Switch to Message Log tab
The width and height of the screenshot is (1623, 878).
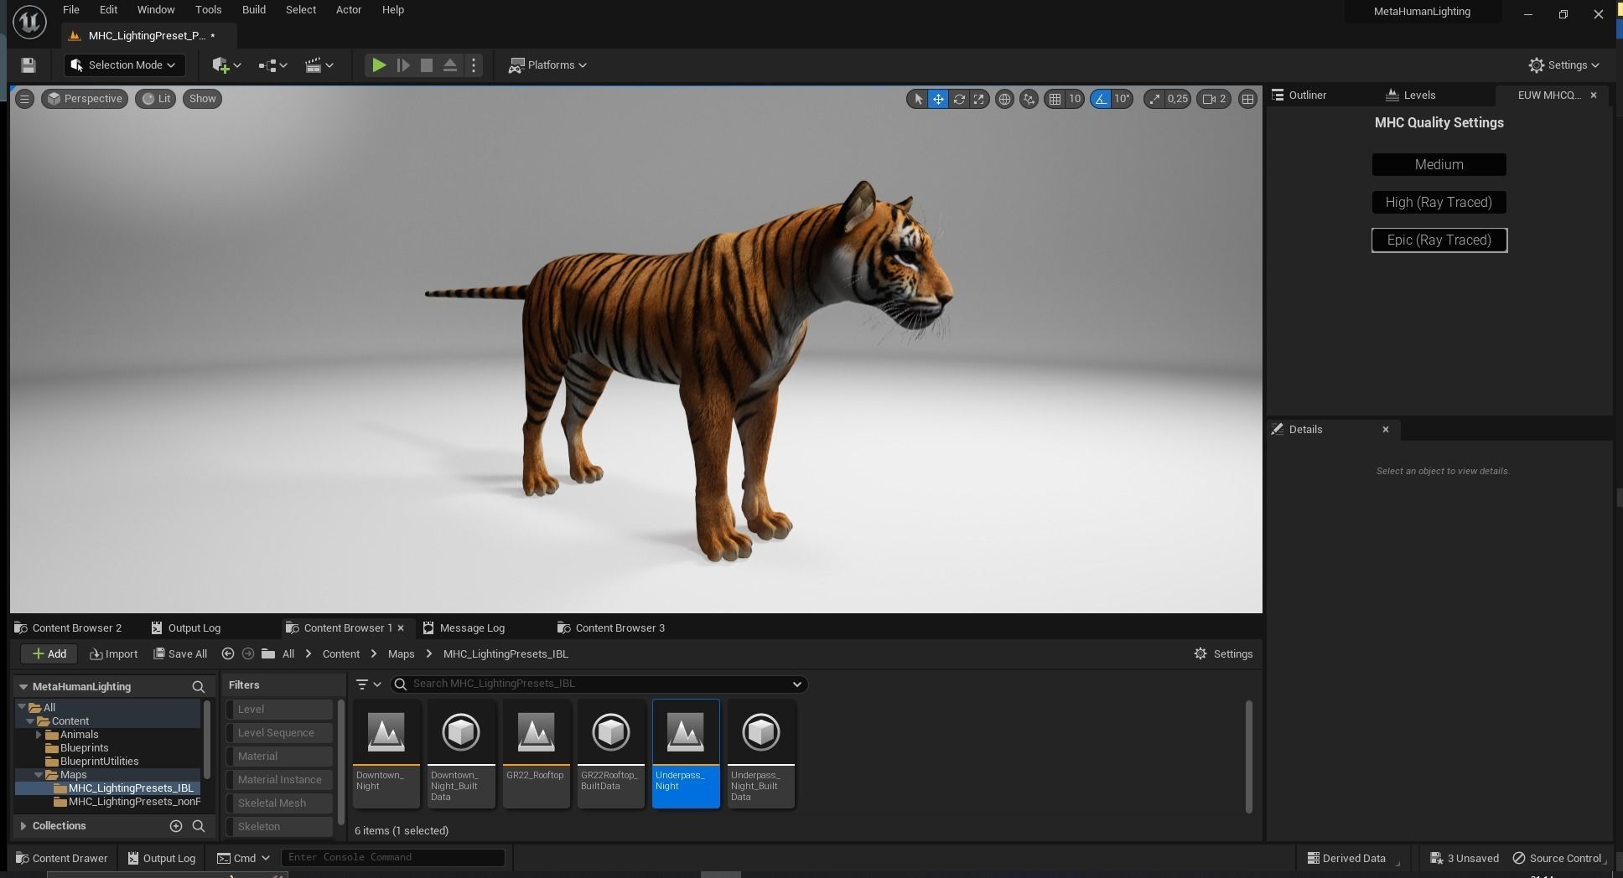pyautogui.click(x=464, y=628)
